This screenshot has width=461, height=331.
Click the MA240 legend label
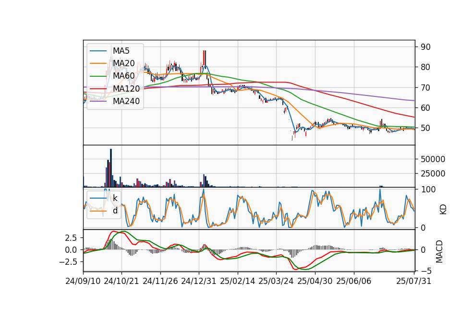[126, 101]
